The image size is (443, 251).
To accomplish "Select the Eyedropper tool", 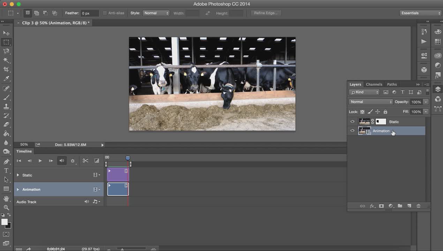I will 6,79.
